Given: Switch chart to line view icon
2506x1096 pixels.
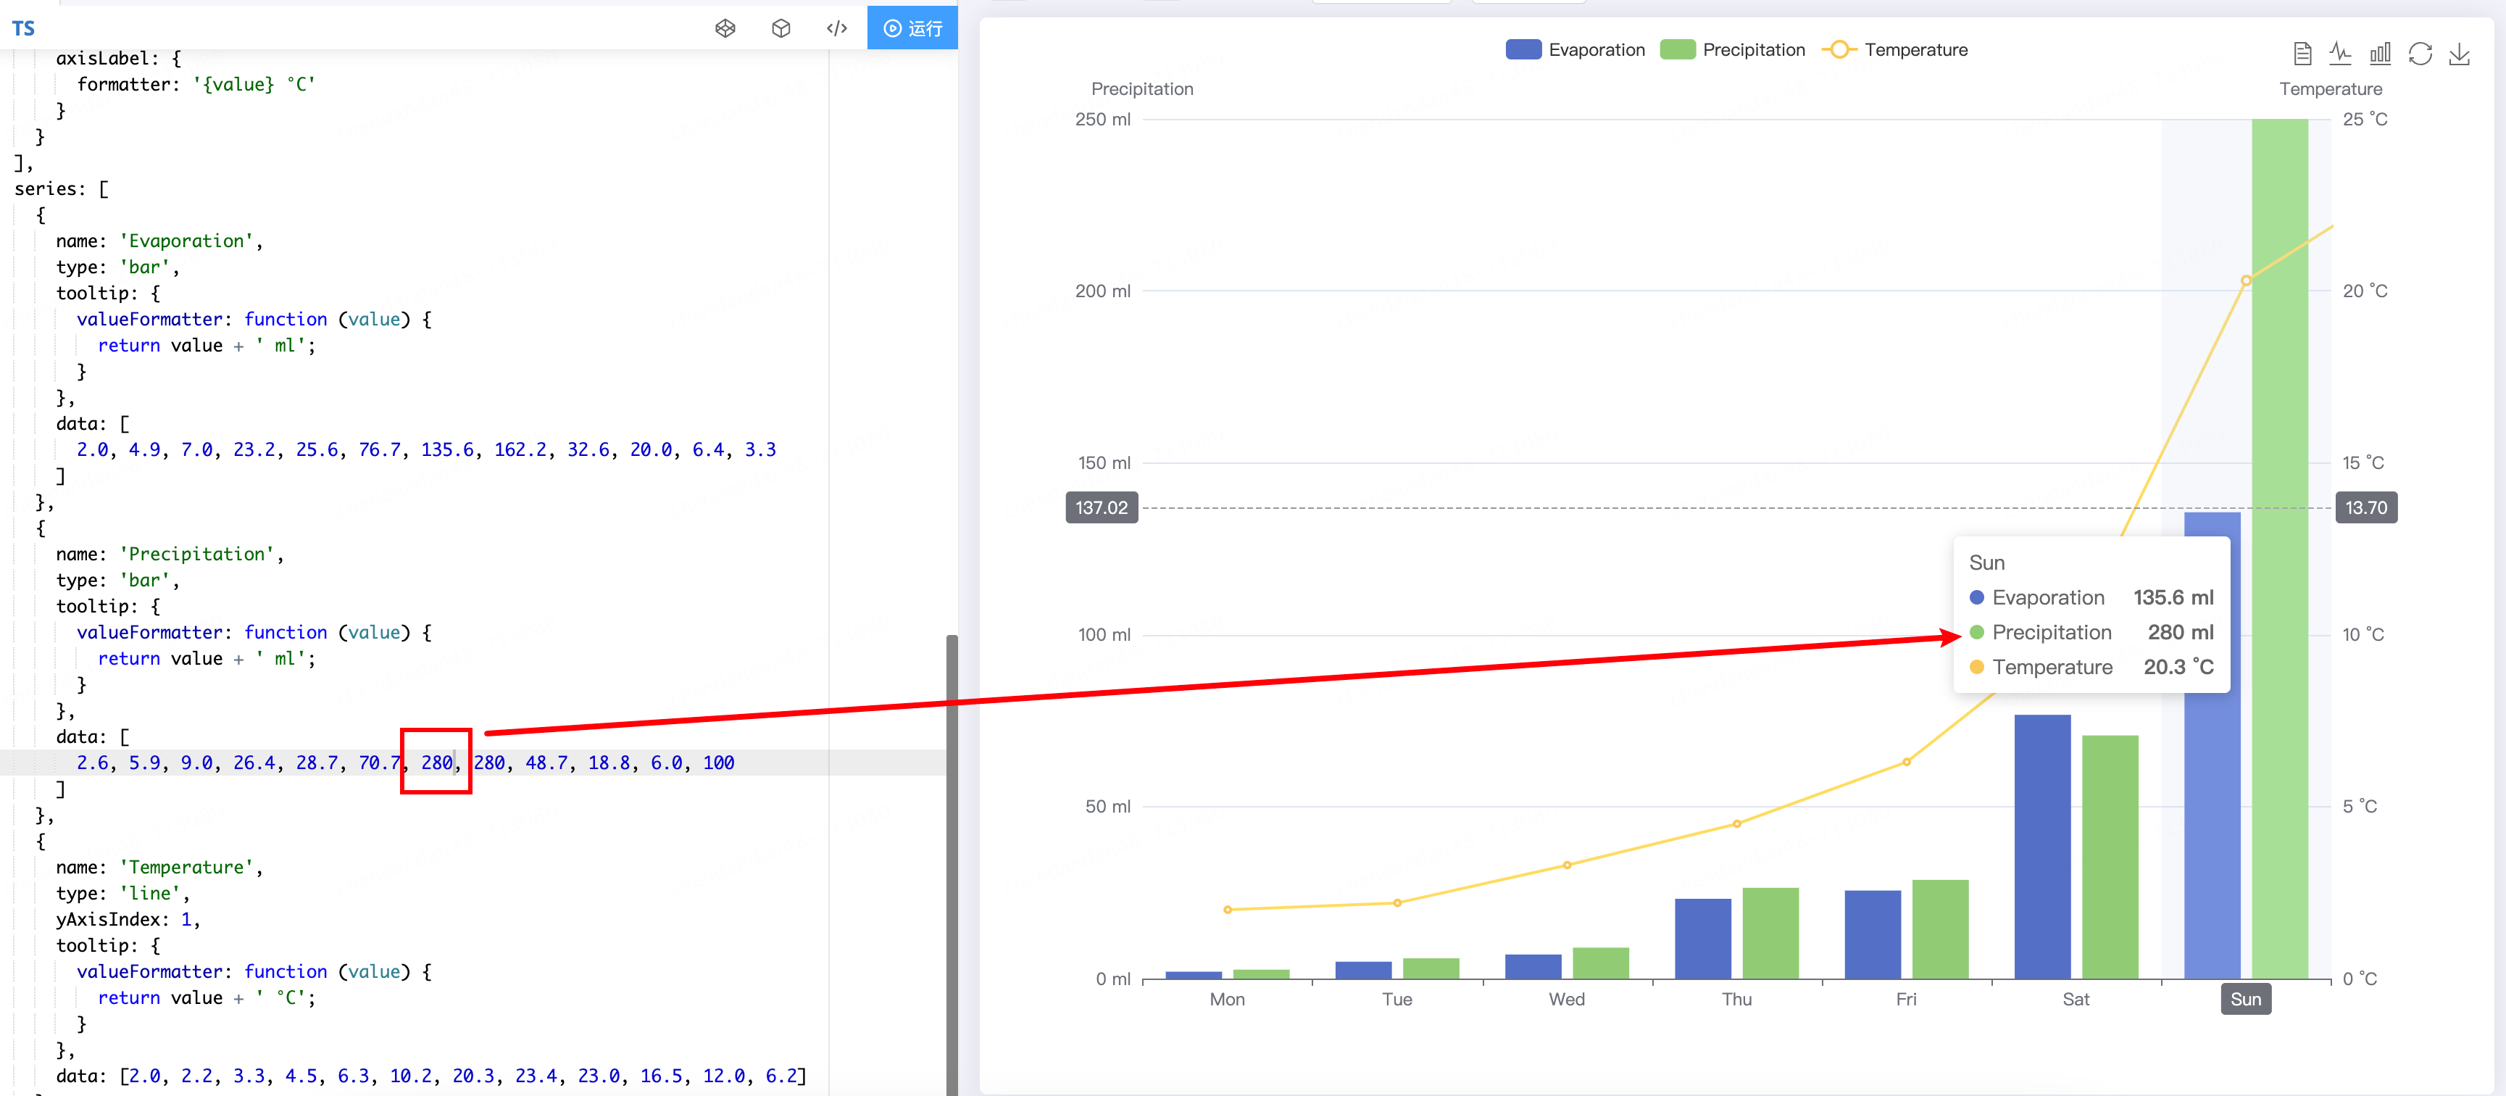Looking at the screenshot, I should pyautogui.click(x=2341, y=54).
